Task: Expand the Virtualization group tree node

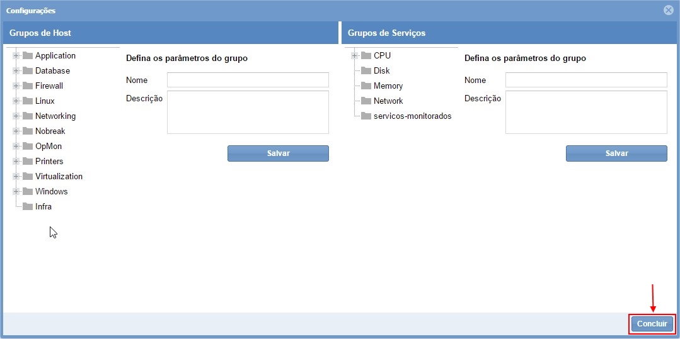Action: point(16,176)
